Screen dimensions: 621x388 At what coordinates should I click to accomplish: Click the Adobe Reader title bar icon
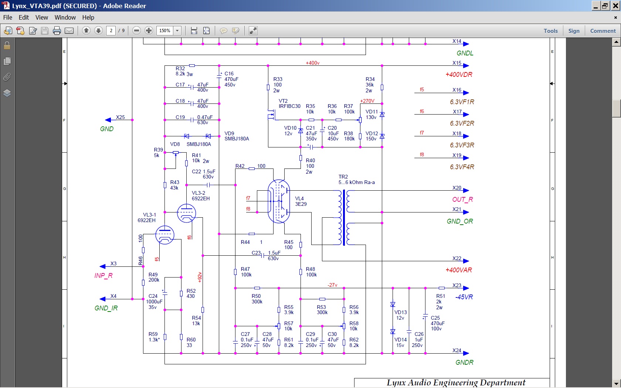(6, 6)
